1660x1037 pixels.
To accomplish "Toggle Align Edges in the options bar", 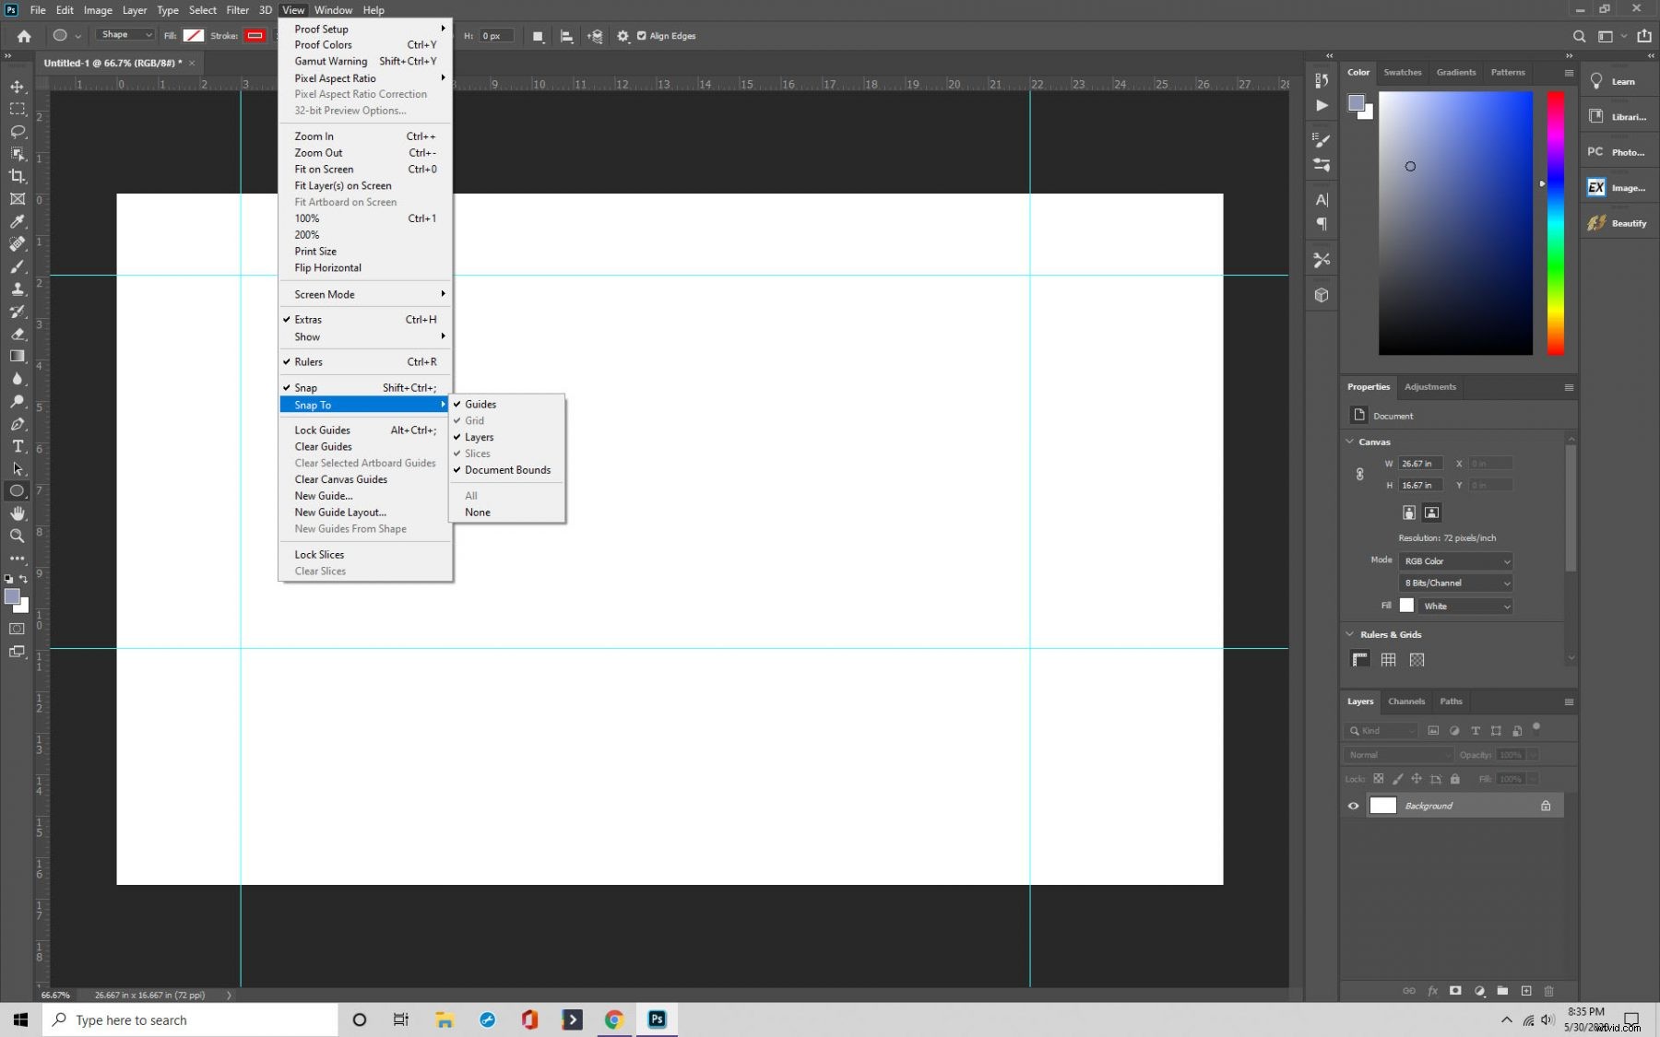I will 643,36.
